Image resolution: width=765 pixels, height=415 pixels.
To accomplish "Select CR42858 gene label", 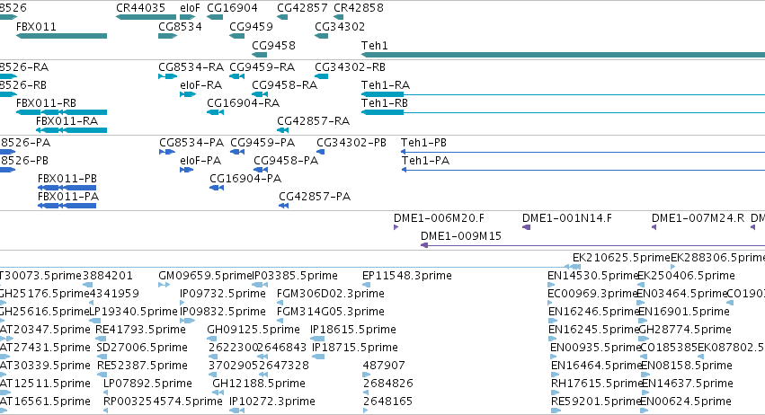I will tap(359, 8).
